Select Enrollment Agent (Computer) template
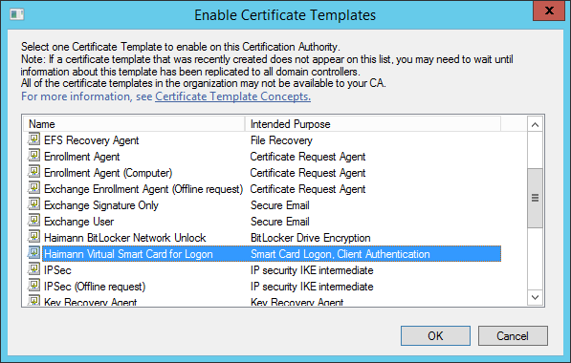571x363 pixels. (108, 173)
